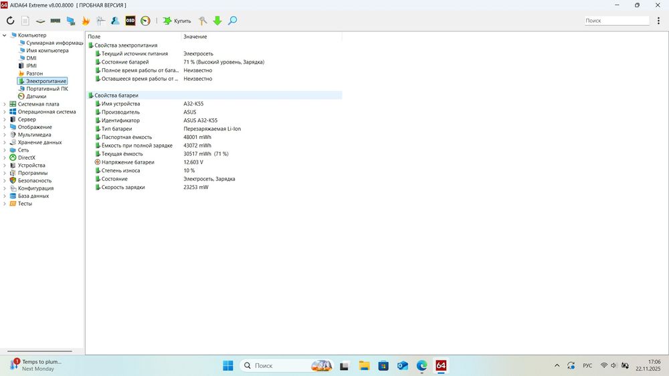Click the Поле column header
Image resolution: width=669 pixels, height=376 pixels.
[134, 37]
